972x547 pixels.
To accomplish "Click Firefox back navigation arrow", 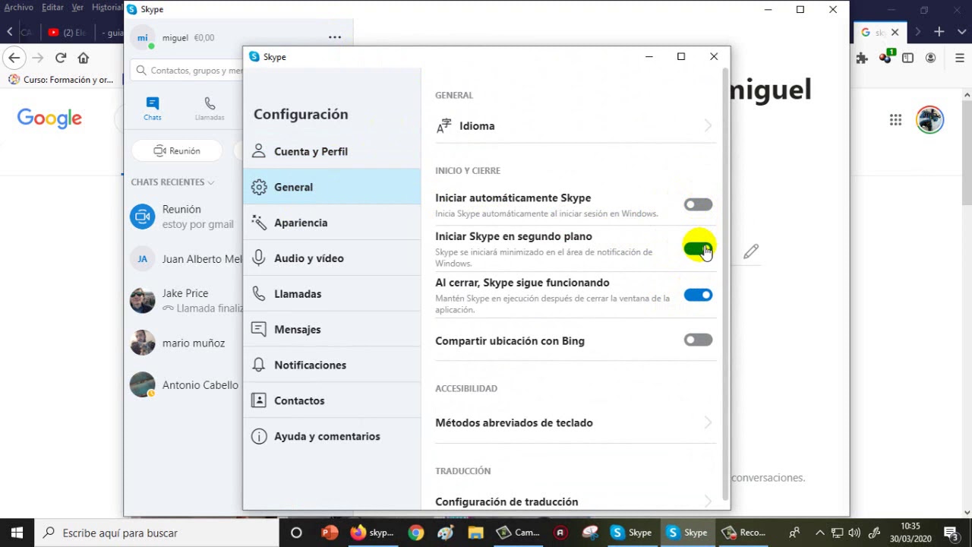I will click(x=14, y=58).
